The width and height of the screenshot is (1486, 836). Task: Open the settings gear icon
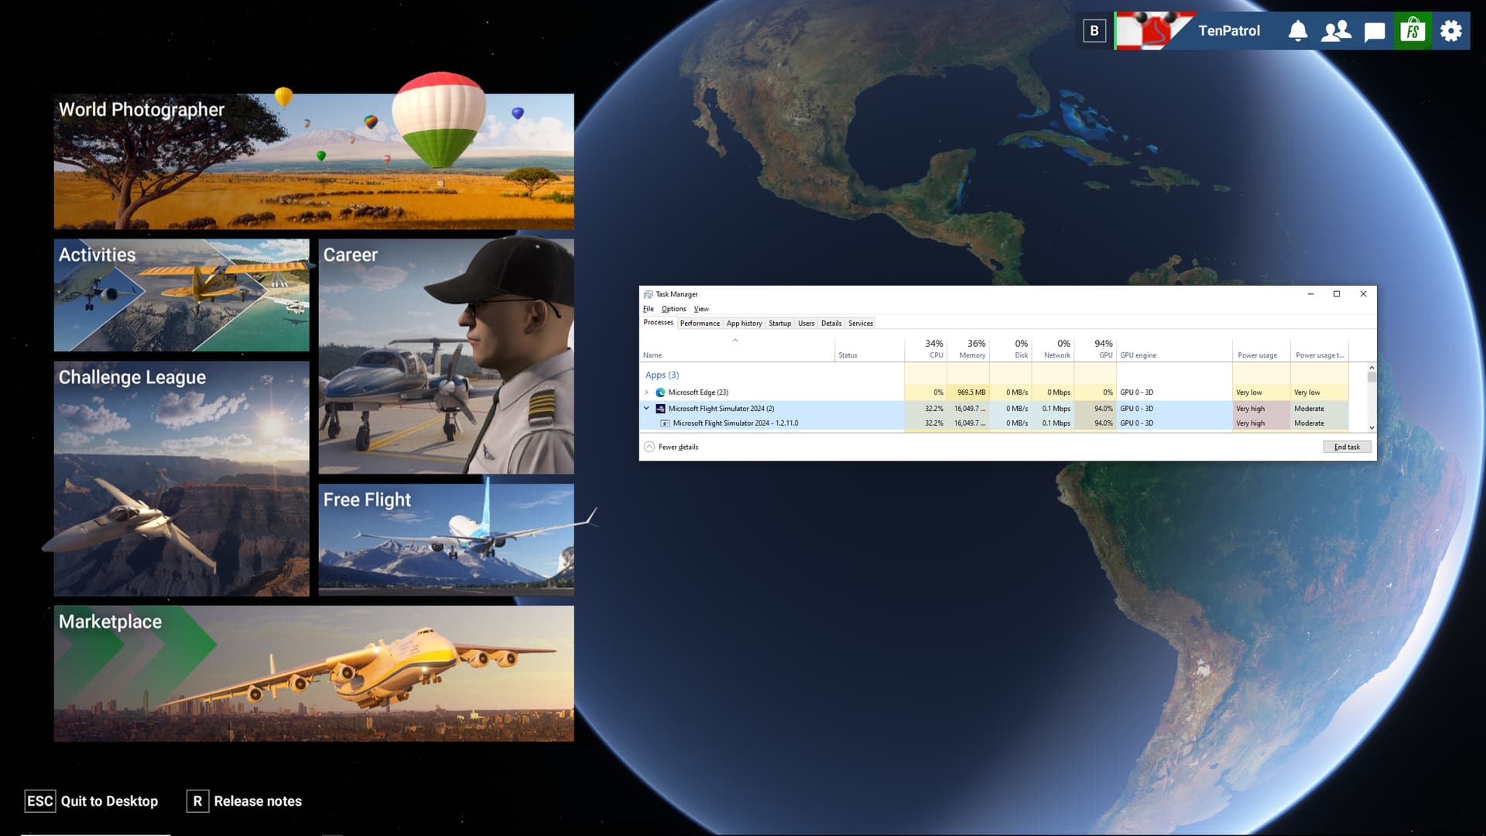click(1450, 31)
